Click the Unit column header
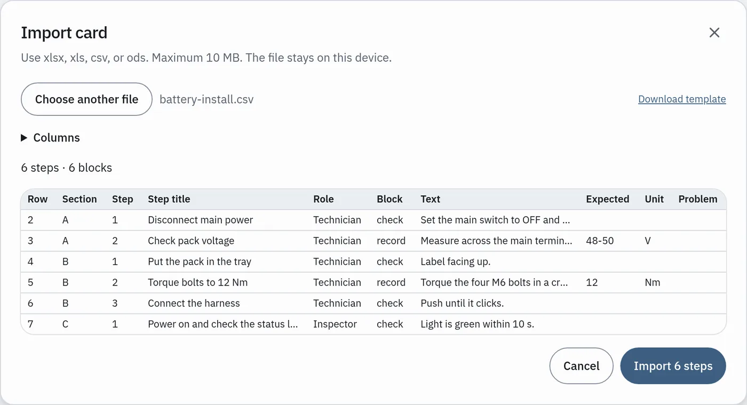This screenshot has height=405, width=747. [x=654, y=199]
